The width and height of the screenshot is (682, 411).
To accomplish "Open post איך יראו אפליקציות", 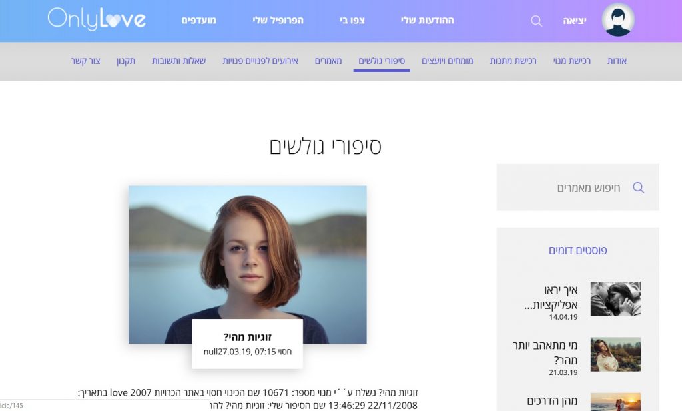I will pyautogui.click(x=551, y=298).
